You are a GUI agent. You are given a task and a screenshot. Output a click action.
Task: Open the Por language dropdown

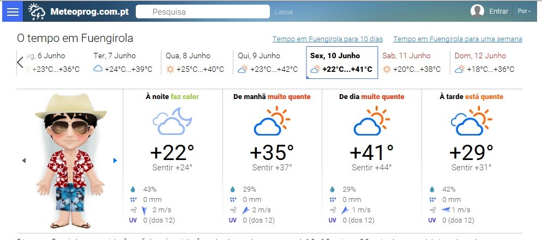pyautogui.click(x=523, y=11)
